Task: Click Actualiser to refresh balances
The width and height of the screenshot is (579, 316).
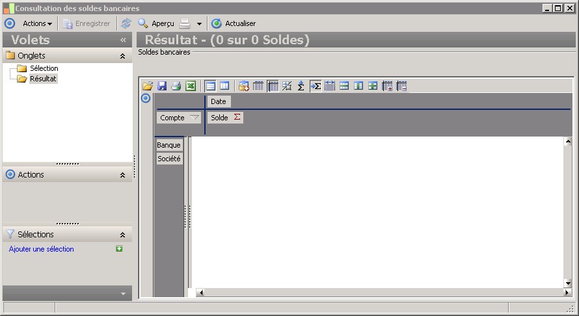Action: (x=234, y=23)
